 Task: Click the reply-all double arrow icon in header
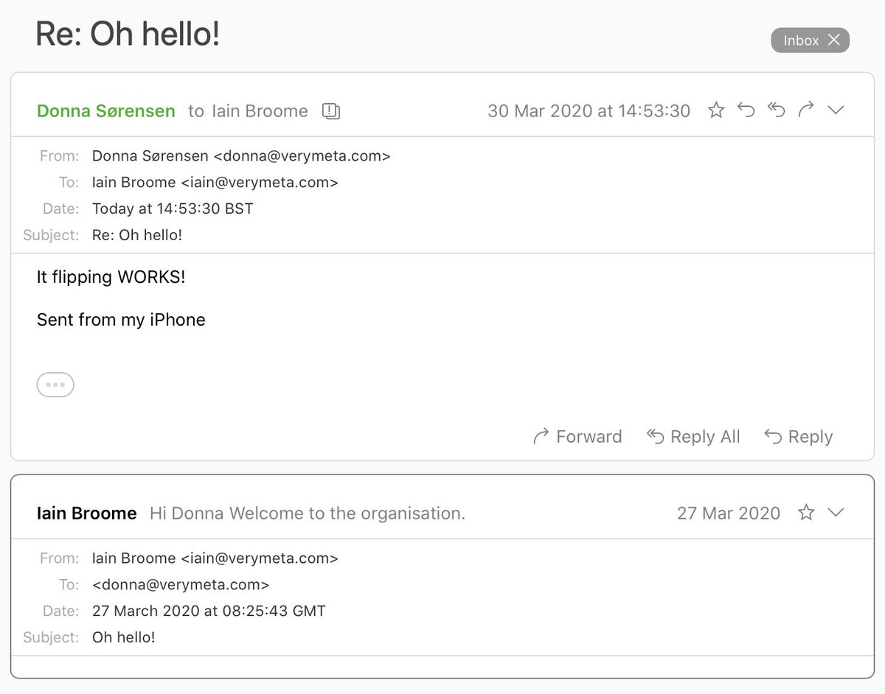click(777, 111)
